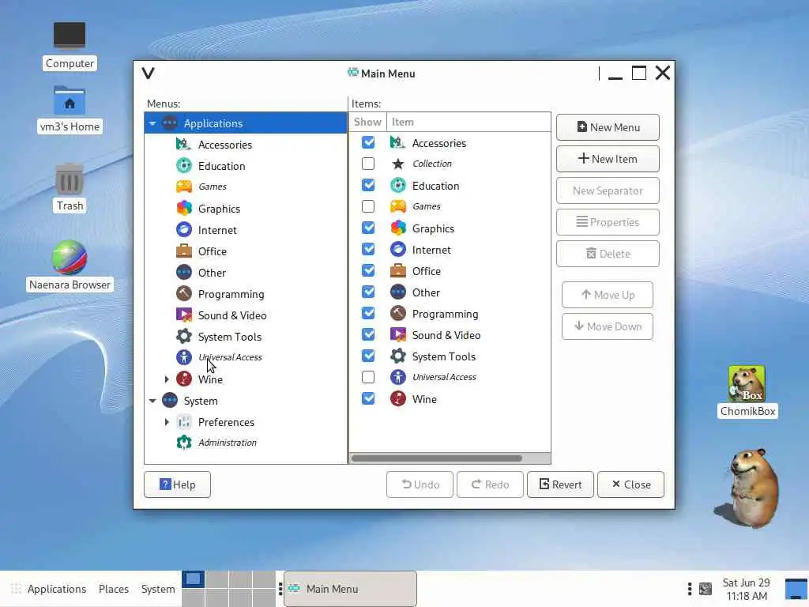Click the Graphics icon in Items list

point(398,228)
